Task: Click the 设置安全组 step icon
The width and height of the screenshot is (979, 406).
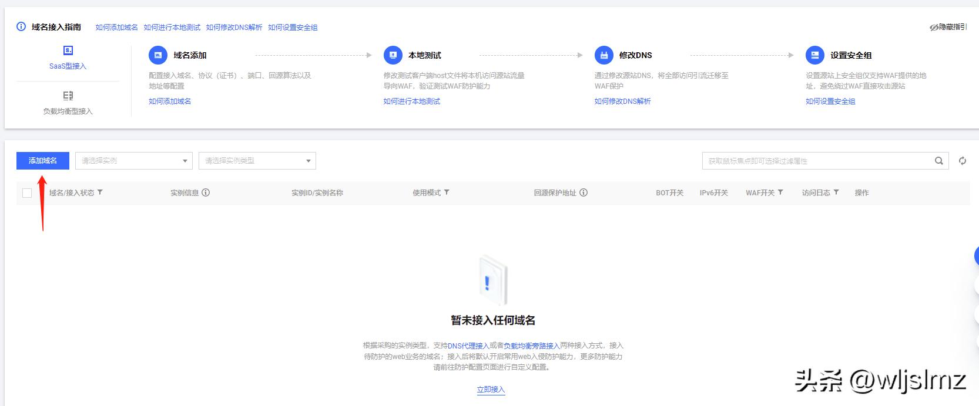Action: point(814,55)
